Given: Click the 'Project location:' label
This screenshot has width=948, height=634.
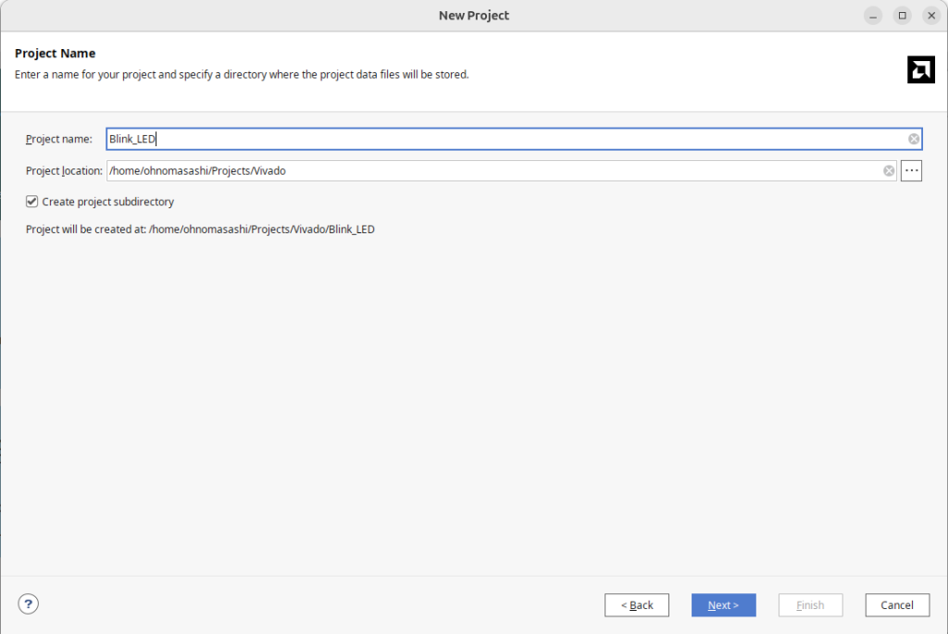Looking at the screenshot, I should 63,170.
